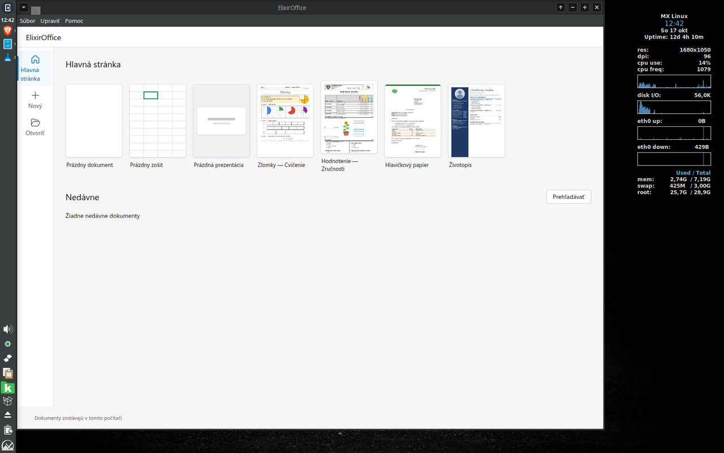This screenshot has height=453, width=724.
Task: Open the package box tray icon
Action: pyautogui.click(x=8, y=401)
